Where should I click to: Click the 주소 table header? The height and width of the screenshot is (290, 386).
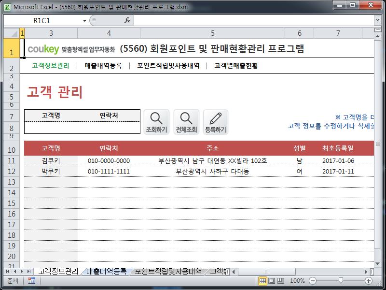213,148
